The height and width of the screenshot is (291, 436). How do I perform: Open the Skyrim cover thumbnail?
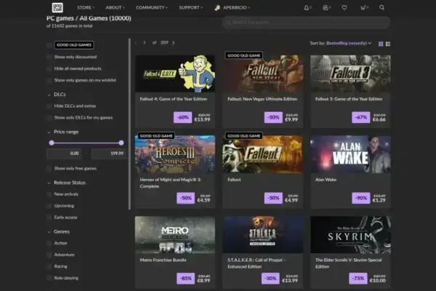pyautogui.click(x=350, y=235)
